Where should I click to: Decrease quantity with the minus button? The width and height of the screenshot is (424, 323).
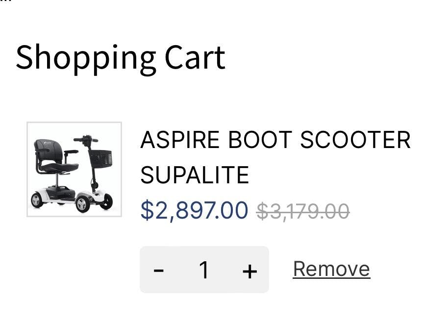pos(158,270)
